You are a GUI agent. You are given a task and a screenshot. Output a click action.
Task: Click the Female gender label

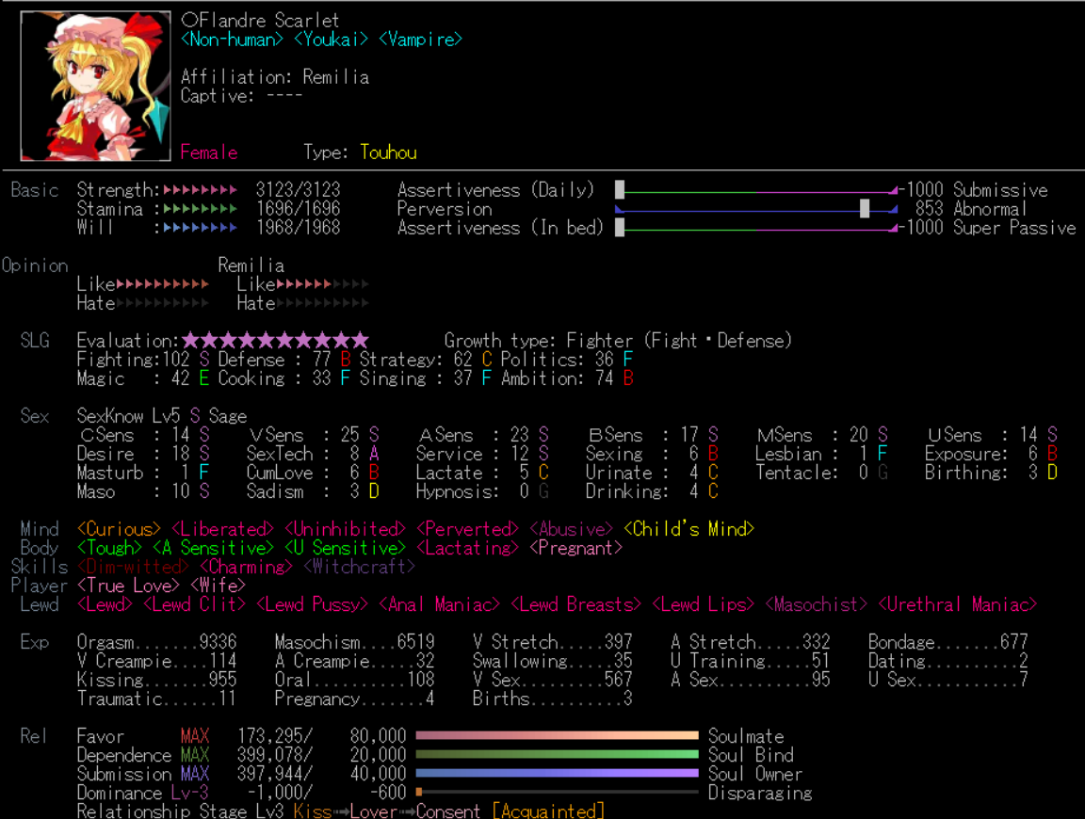(209, 153)
